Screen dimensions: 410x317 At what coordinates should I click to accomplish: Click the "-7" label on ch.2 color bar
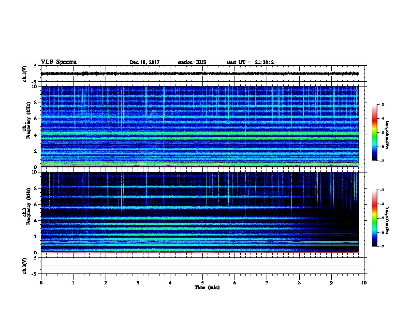[x=382, y=247]
